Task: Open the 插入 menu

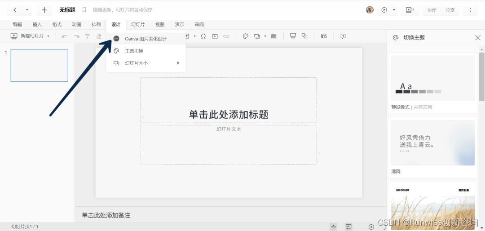Action: (x=37, y=24)
